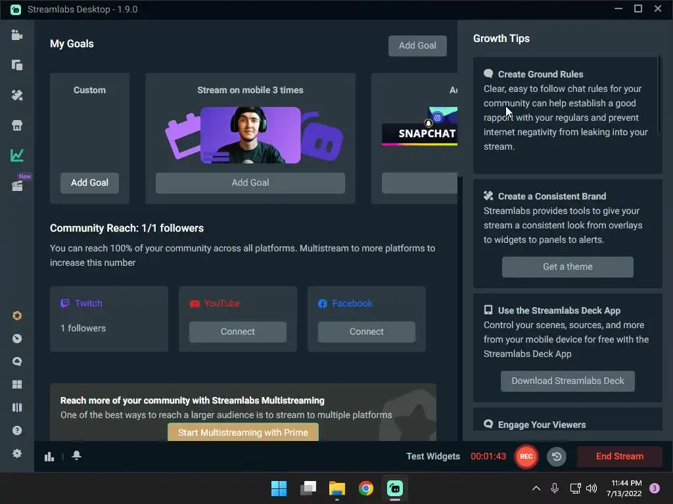The width and height of the screenshot is (673, 504).
Task: Click the Growth Tips panel scrollbar
Action: pos(659,96)
